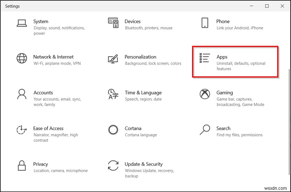Image resolution: width=291 pixels, height=192 pixels.
Task: Open the Gaming title
Action: (x=224, y=93)
